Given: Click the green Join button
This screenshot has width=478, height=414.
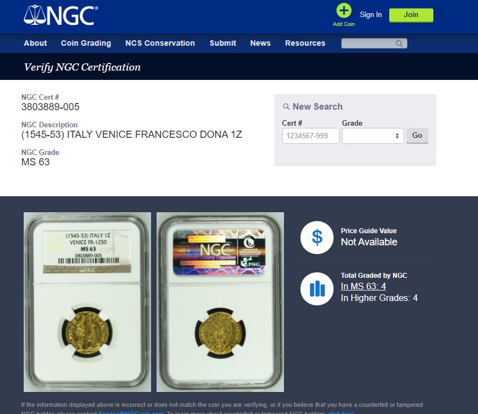Looking at the screenshot, I should click(411, 15).
